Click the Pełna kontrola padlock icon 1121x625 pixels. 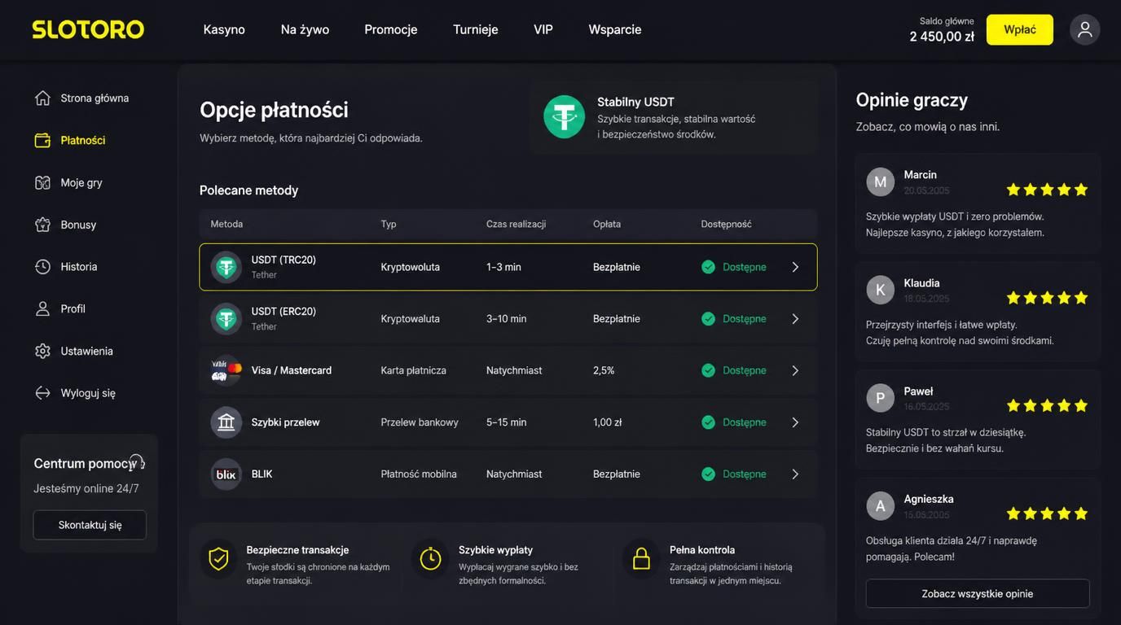[642, 559]
